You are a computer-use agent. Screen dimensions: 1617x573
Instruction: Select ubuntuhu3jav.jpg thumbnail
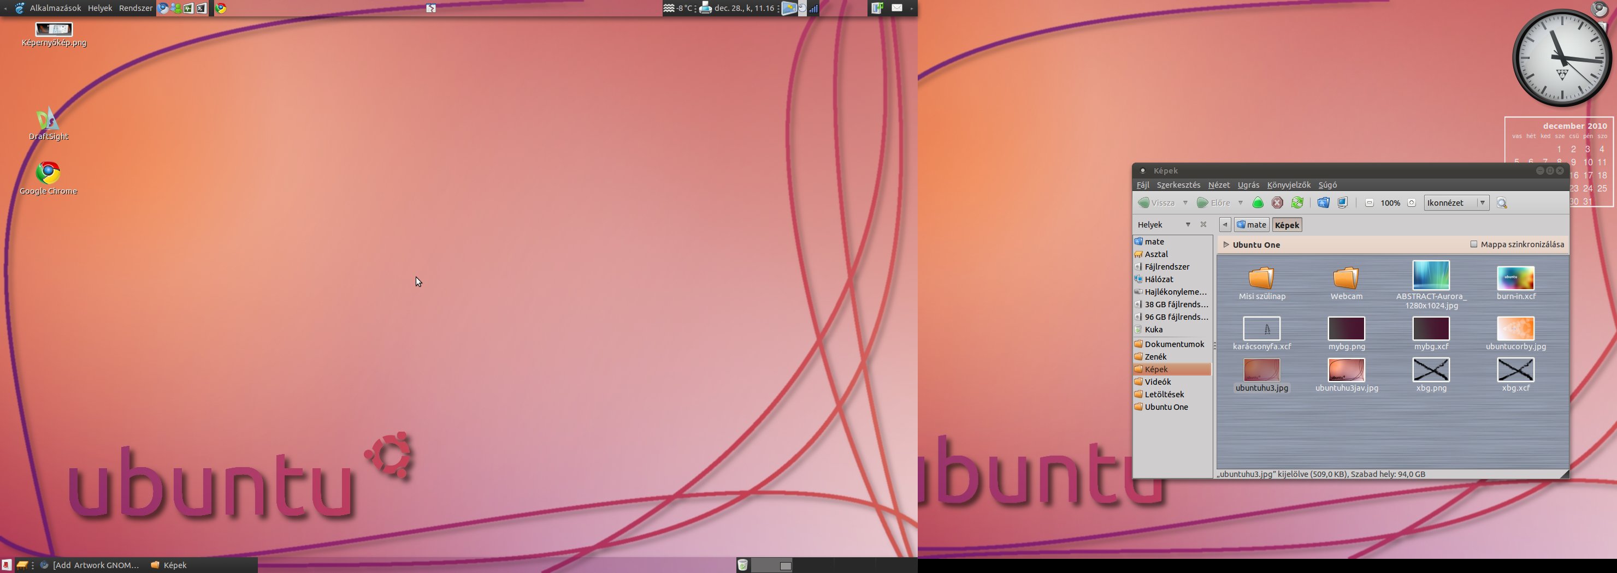tap(1347, 370)
